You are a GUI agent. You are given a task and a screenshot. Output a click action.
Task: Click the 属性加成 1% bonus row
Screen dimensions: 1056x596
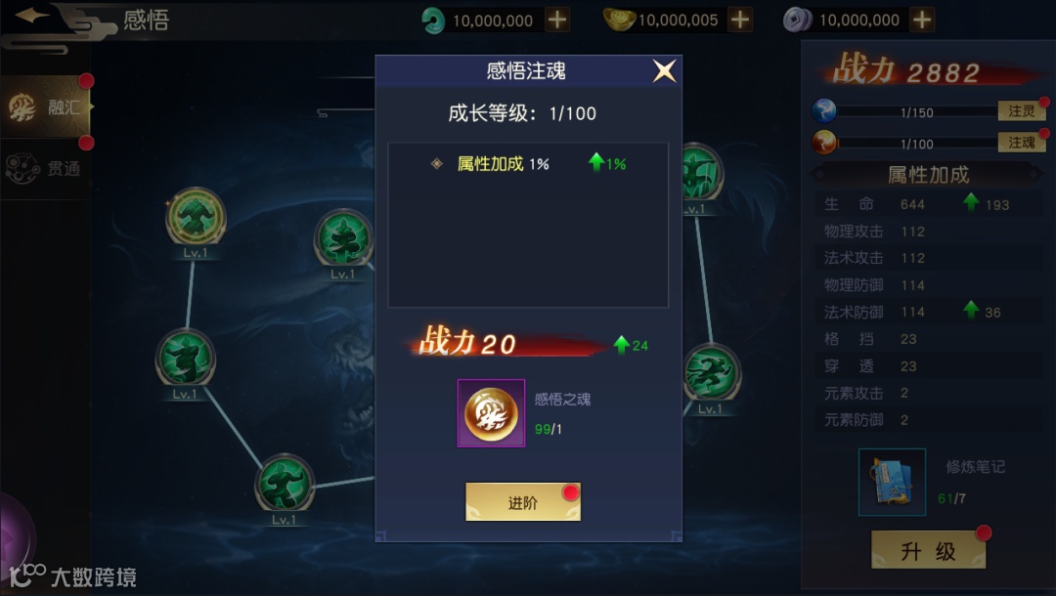[x=529, y=163]
